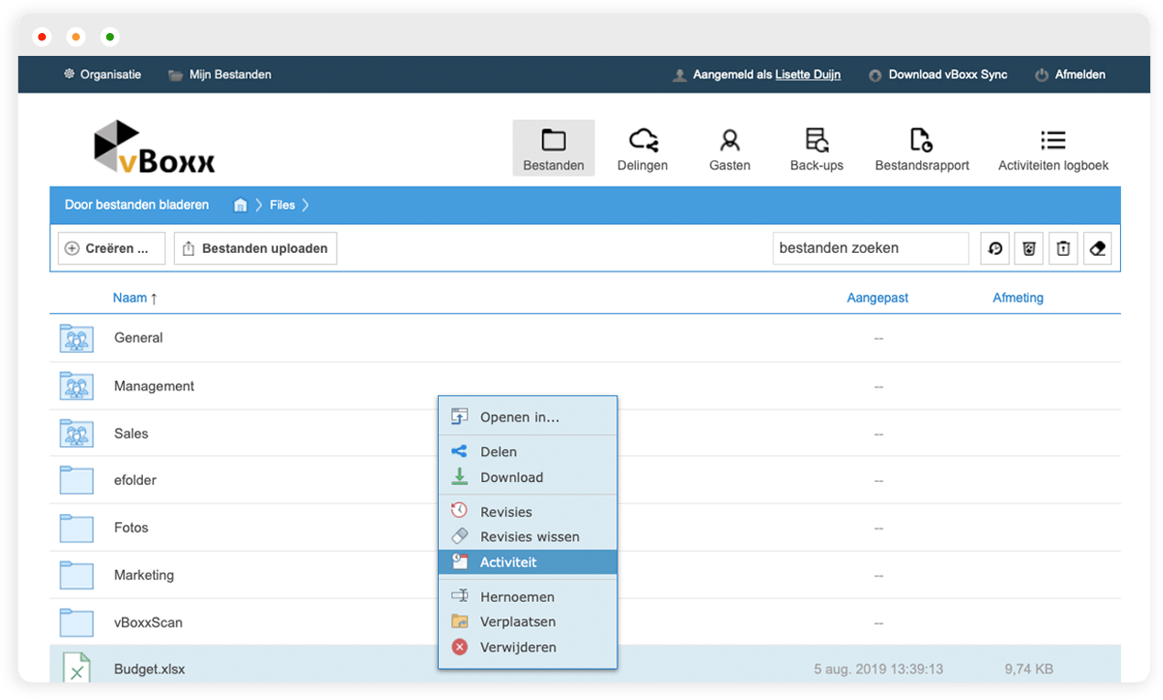
Task: Select the Budget.xlsx file name
Action: 149,669
